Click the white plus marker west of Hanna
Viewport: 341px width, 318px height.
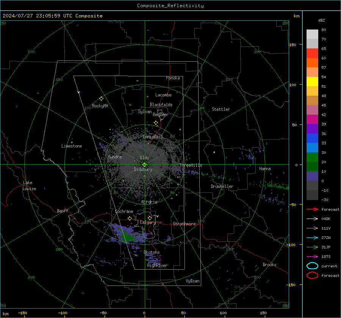click(x=214, y=152)
